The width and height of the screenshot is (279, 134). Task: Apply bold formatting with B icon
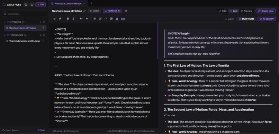68,19
